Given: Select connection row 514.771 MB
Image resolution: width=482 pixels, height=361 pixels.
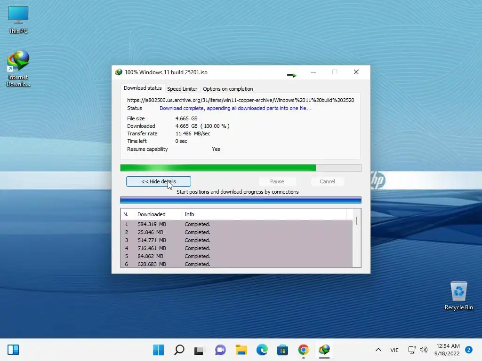Looking at the screenshot, I should point(236,240).
